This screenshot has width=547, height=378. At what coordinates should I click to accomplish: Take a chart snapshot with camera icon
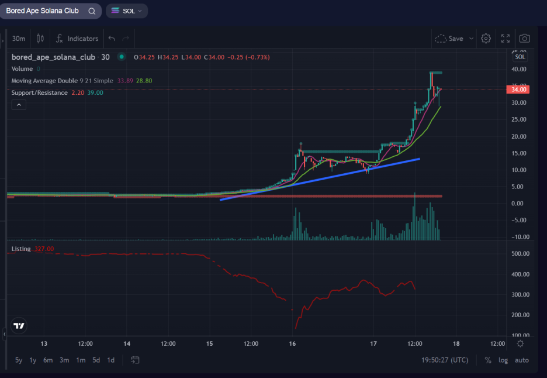pos(524,39)
